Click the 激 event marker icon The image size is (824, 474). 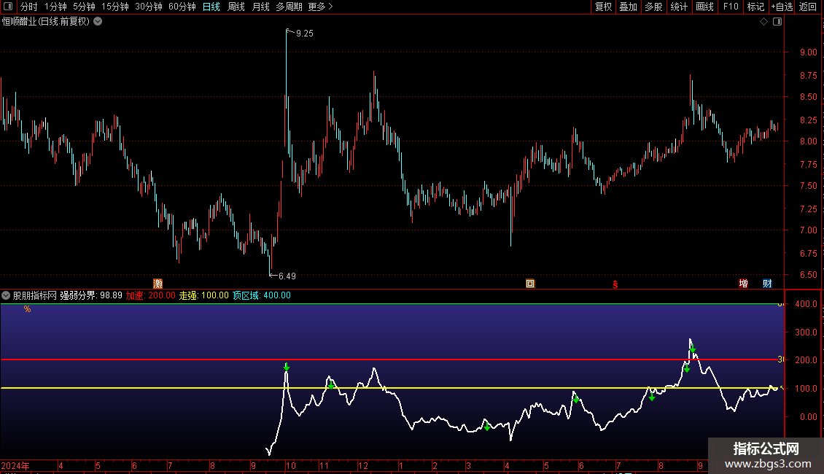(x=158, y=284)
